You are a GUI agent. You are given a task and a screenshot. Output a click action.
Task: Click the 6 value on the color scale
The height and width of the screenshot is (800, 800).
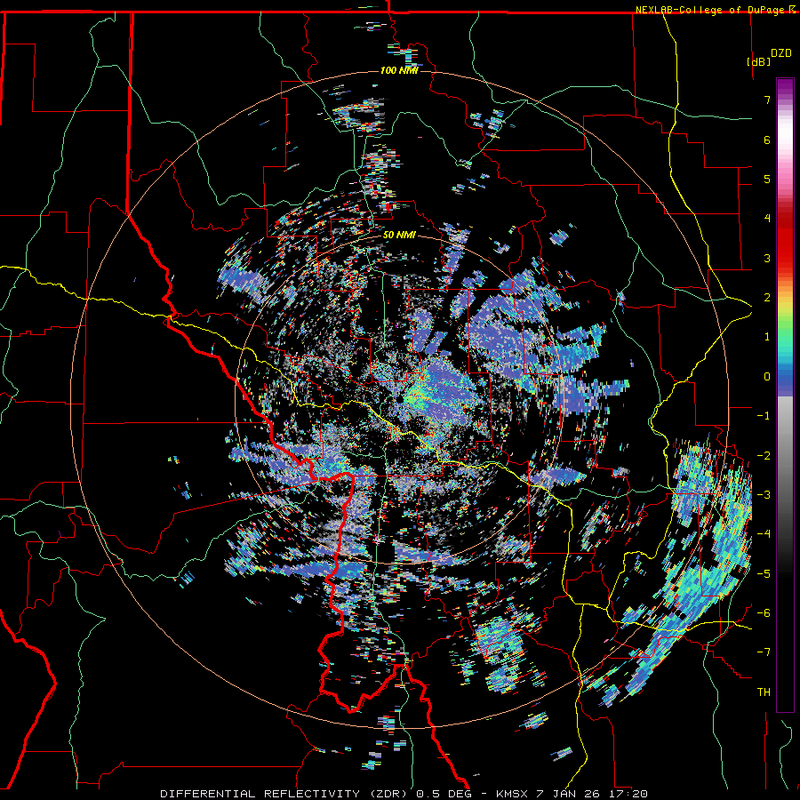pos(767,140)
